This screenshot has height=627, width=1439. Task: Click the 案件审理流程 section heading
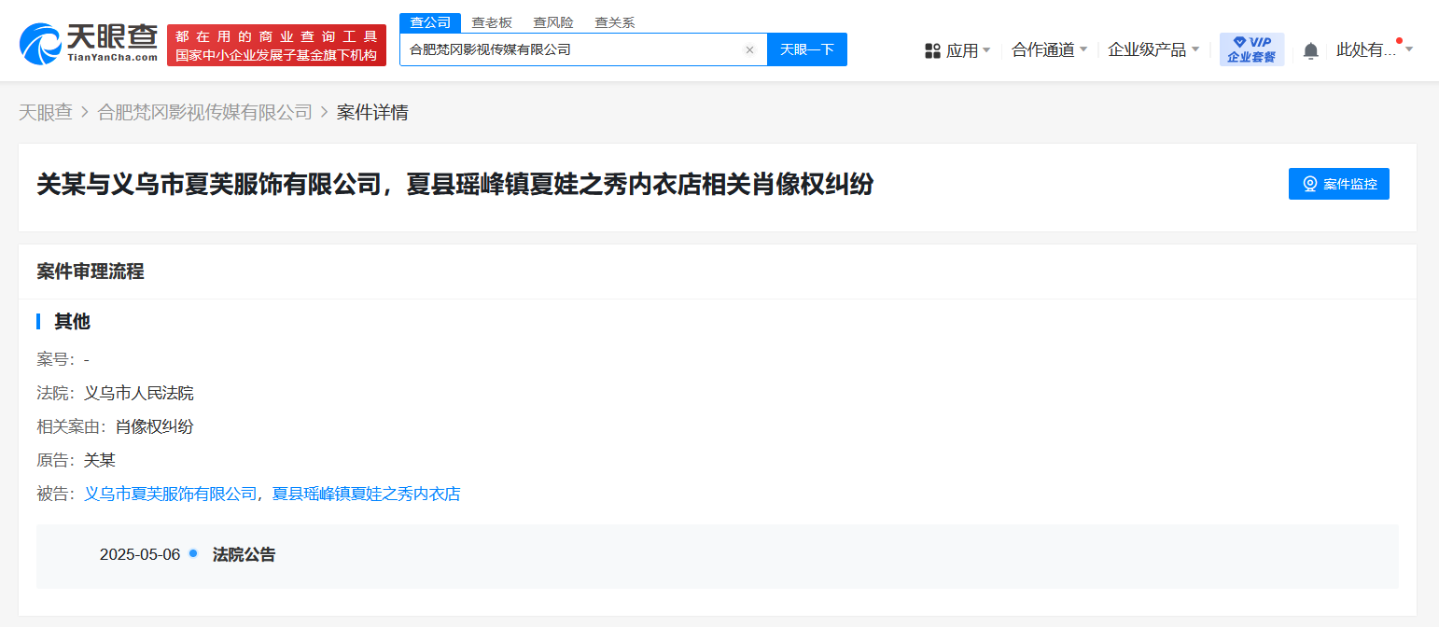point(91,272)
